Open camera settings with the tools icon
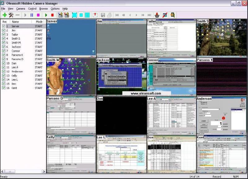Image resolution: width=248 pixels, height=179 pixels. pos(11,15)
